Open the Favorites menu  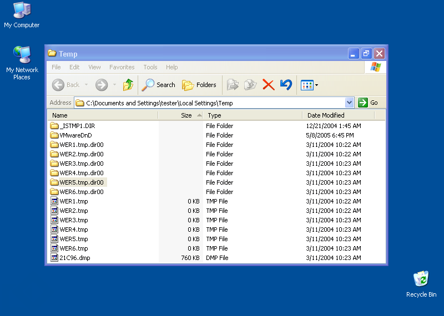tap(122, 67)
